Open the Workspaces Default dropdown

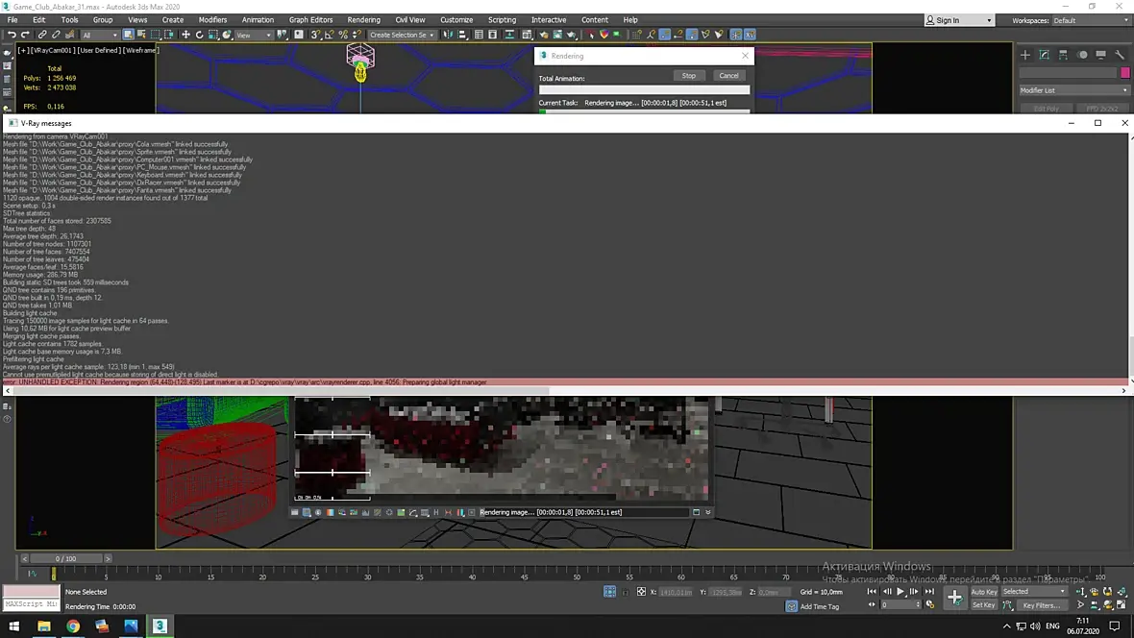pyautogui.click(x=1089, y=20)
